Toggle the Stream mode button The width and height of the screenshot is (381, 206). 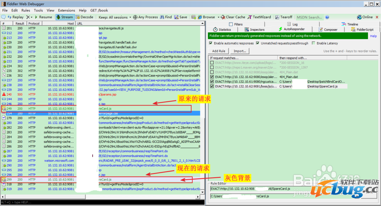(x=65, y=17)
